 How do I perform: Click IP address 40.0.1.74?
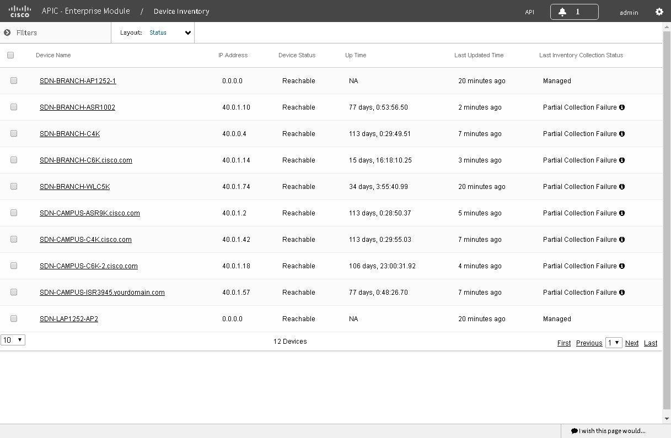236,187
